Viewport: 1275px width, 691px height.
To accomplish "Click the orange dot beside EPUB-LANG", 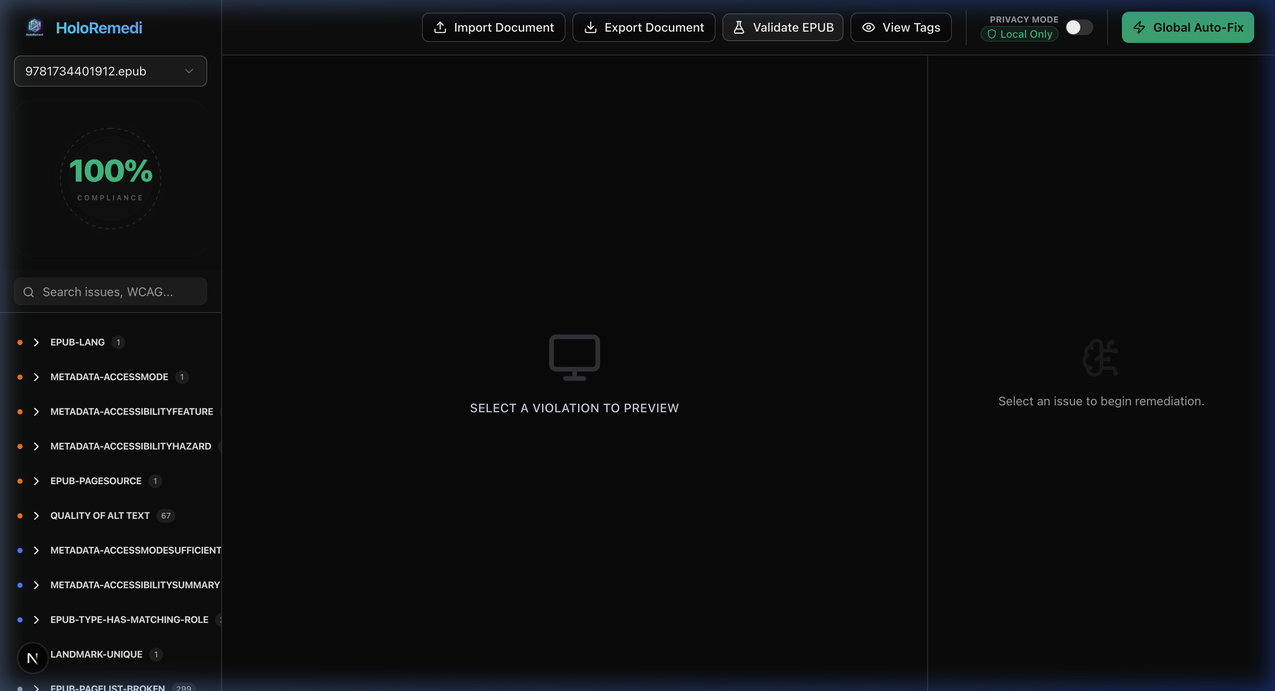I will (x=20, y=342).
